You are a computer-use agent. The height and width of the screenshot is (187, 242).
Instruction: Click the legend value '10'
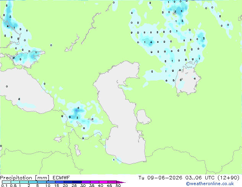[x=48, y=185]
